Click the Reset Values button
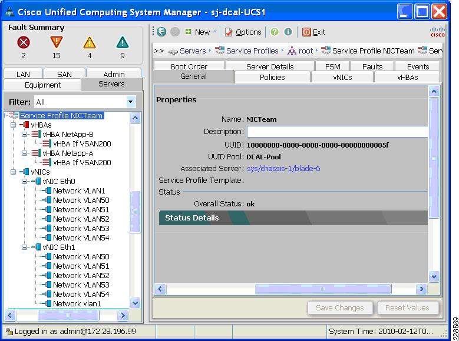The image size is (459, 341). (407, 307)
